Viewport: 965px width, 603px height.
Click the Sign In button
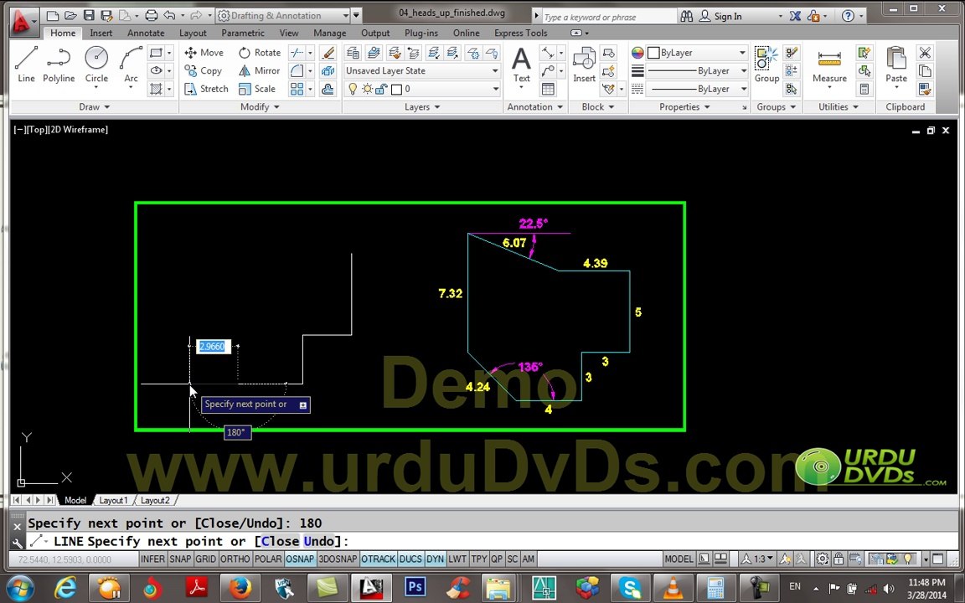point(720,16)
